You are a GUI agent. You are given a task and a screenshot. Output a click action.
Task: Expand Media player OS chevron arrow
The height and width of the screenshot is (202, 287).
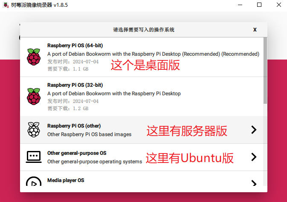click(254, 183)
